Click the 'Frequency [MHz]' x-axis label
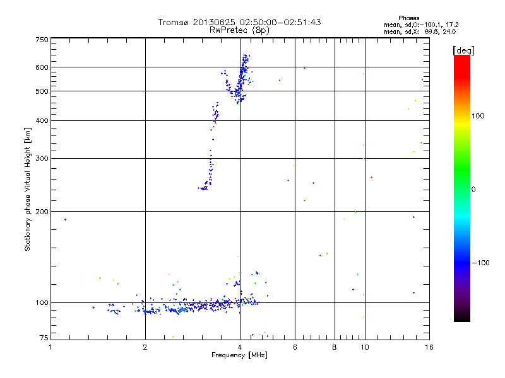This screenshot has height=378, width=505. [x=239, y=355]
